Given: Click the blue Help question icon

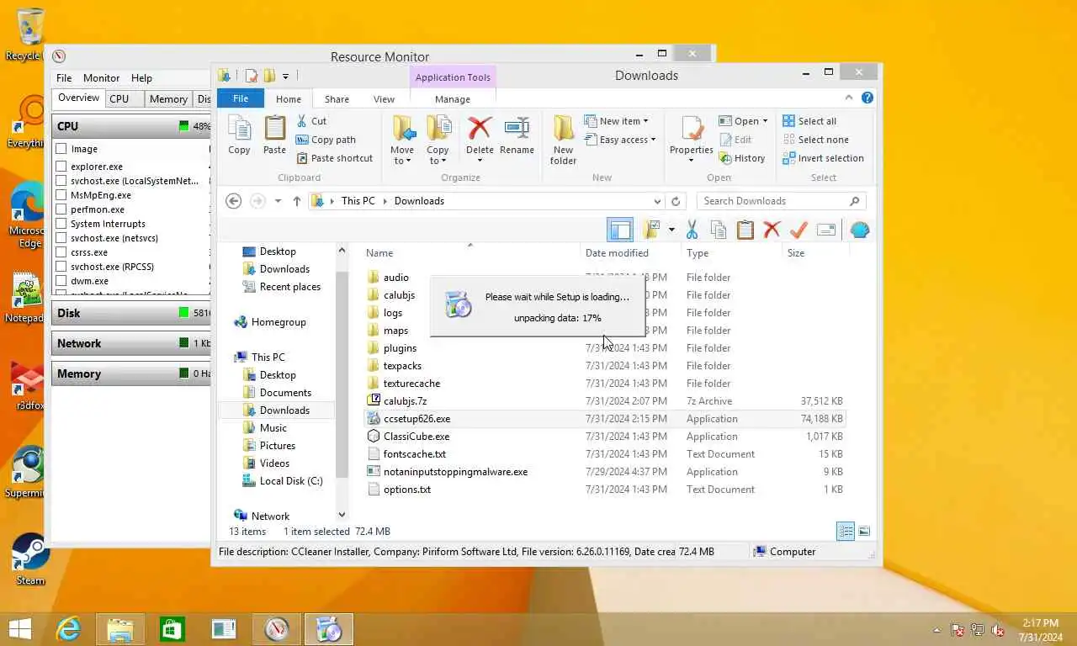Looking at the screenshot, I should click(x=867, y=98).
